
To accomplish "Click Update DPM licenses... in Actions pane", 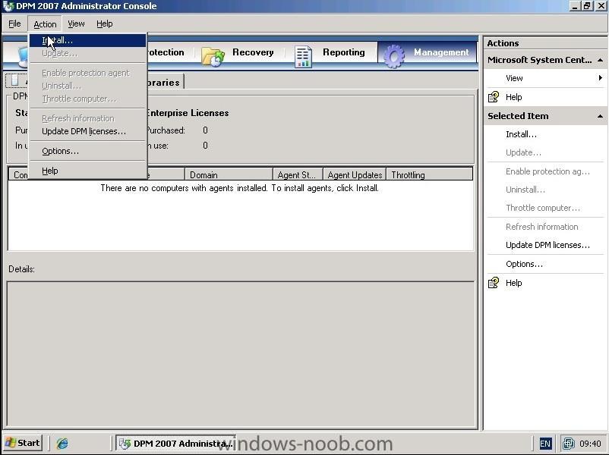I will pyautogui.click(x=547, y=245).
